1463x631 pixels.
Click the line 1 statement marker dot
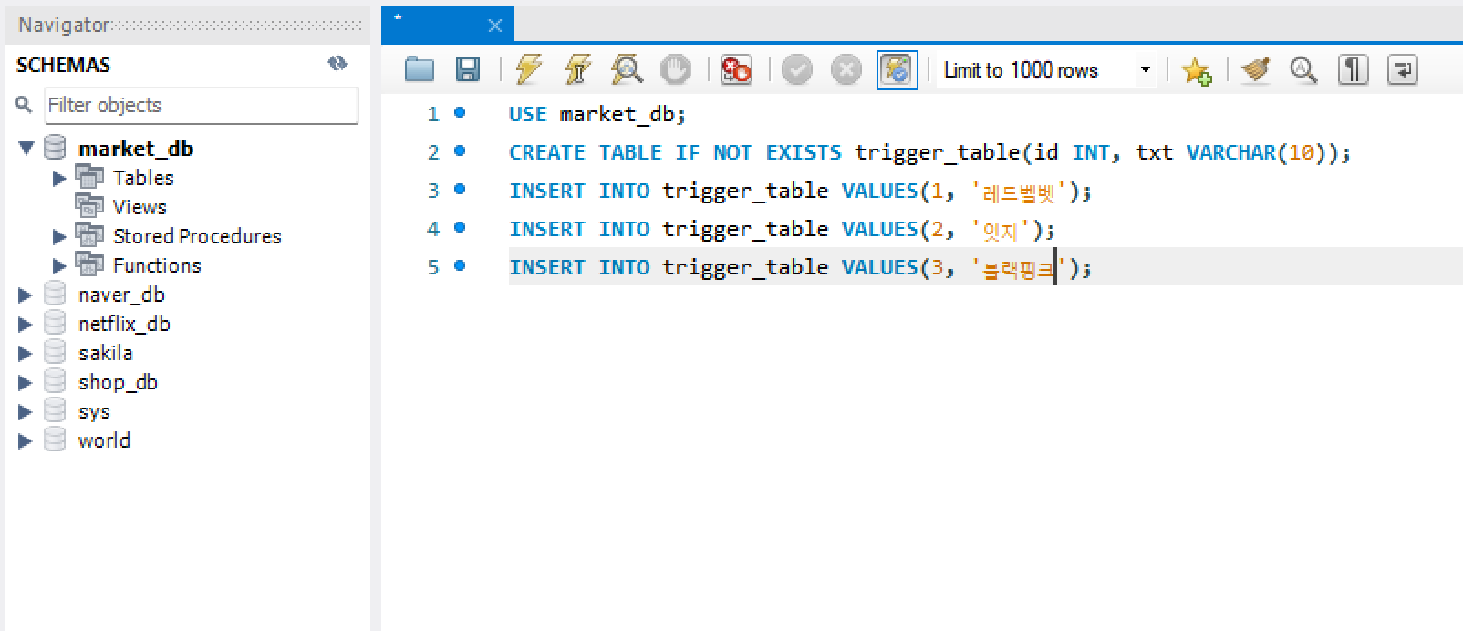point(460,113)
